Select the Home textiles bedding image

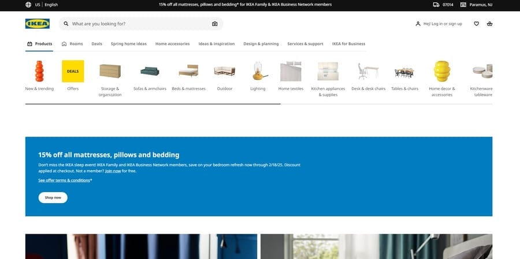(291, 71)
